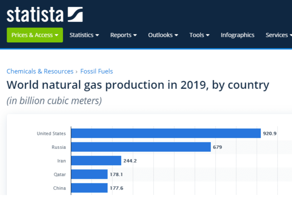Click the 177.6 value label
Viewport: 292px width, 208px height.
tap(116, 188)
